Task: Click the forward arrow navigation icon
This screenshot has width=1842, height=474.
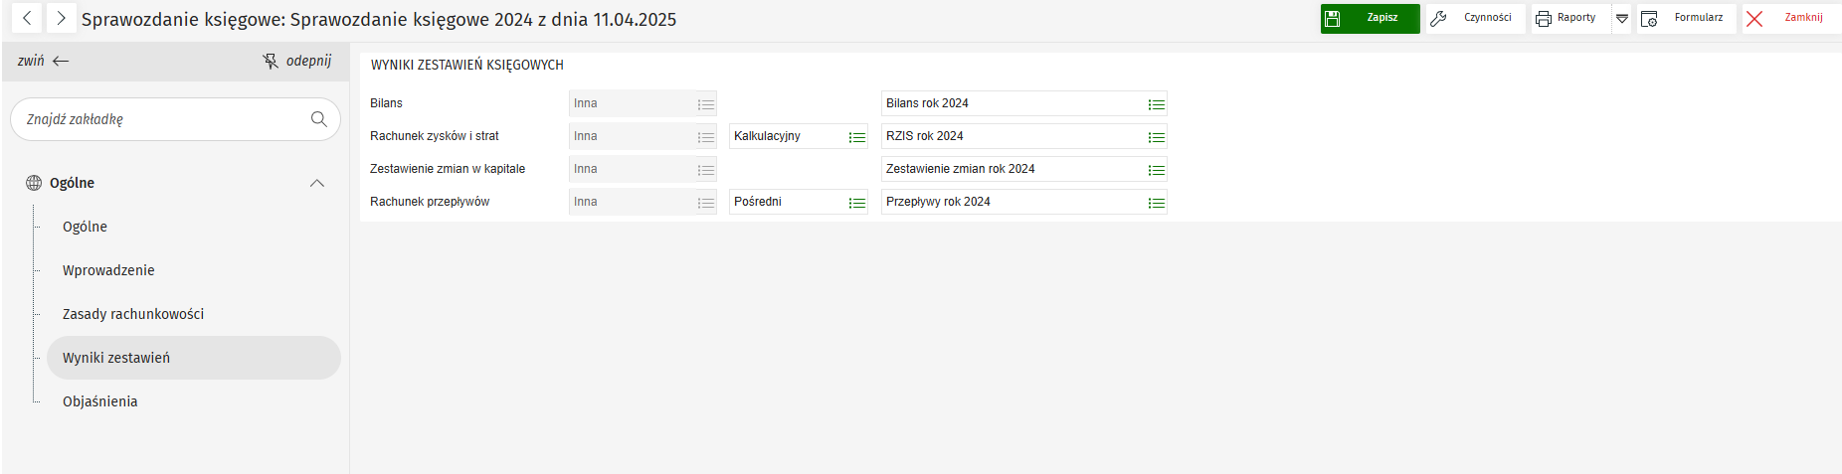Action: (x=61, y=18)
